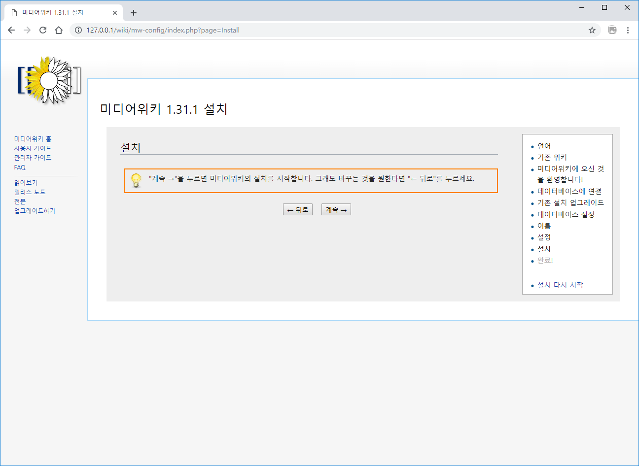Click the ← 뒤로 button
The image size is (639, 466).
pyautogui.click(x=298, y=210)
